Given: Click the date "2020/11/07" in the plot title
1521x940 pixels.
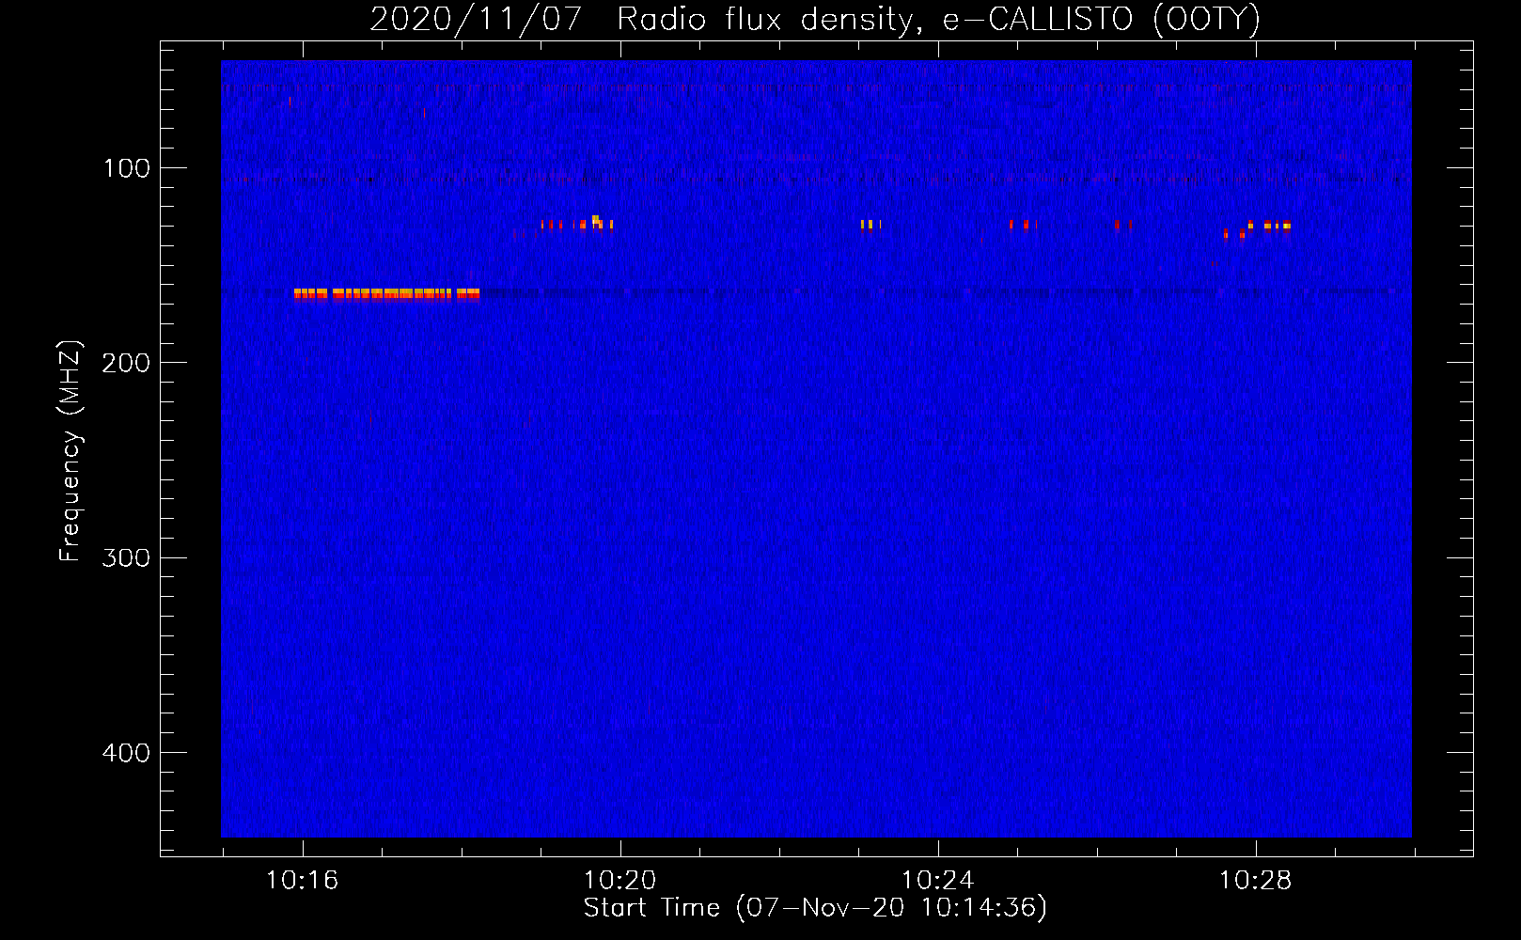Looking at the screenshot, I should point(477,19).
